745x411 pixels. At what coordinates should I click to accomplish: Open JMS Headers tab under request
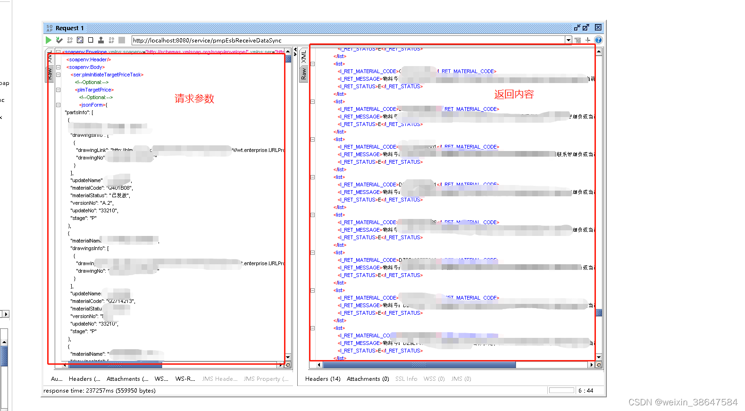point(220,378)
